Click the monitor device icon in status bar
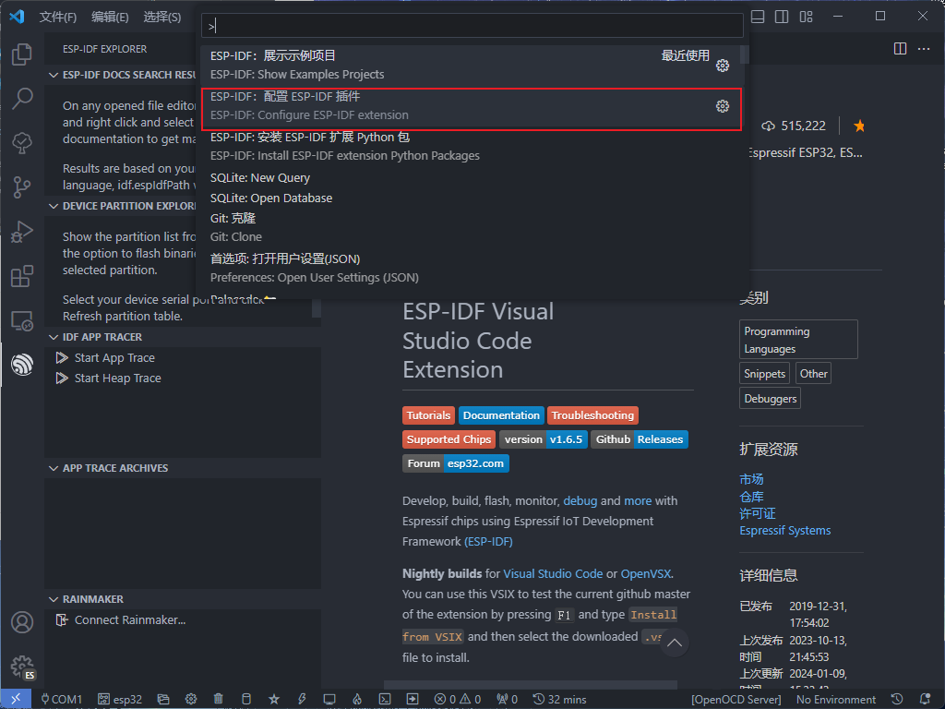 pos(329,700)
